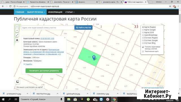181x102 pixels.
Task: Select Спутник Bing layer
Action: tap(143, 43)
